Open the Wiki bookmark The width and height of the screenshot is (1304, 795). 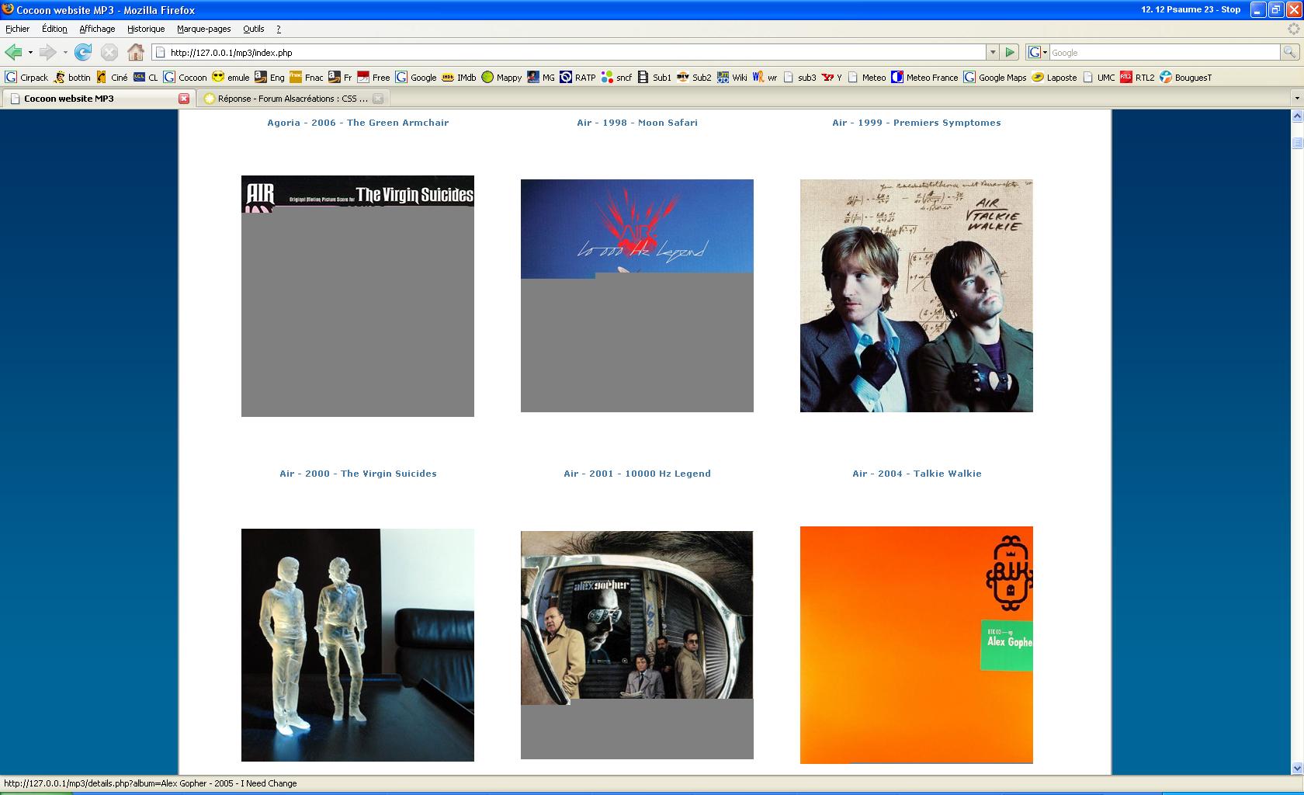point(732,77)
